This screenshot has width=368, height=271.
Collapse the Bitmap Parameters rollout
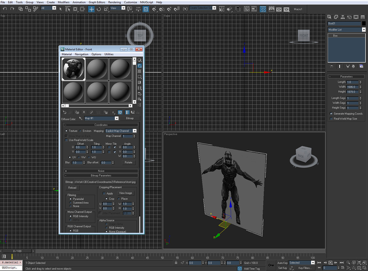[101, 175]
